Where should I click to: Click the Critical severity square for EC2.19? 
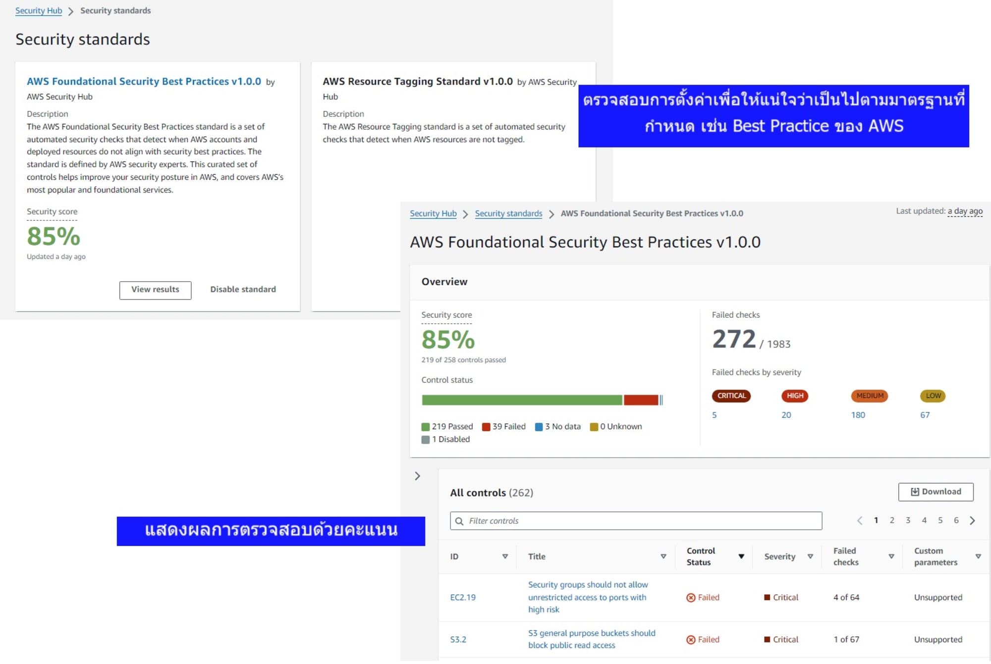(x=767, y=598)
